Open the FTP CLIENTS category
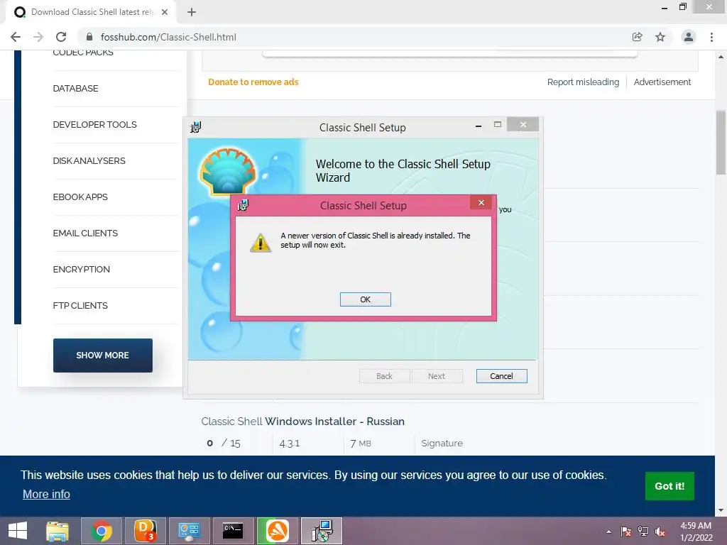Image resolution: width=727 pixels, height=545 pixels. click(x=80, y=305)
